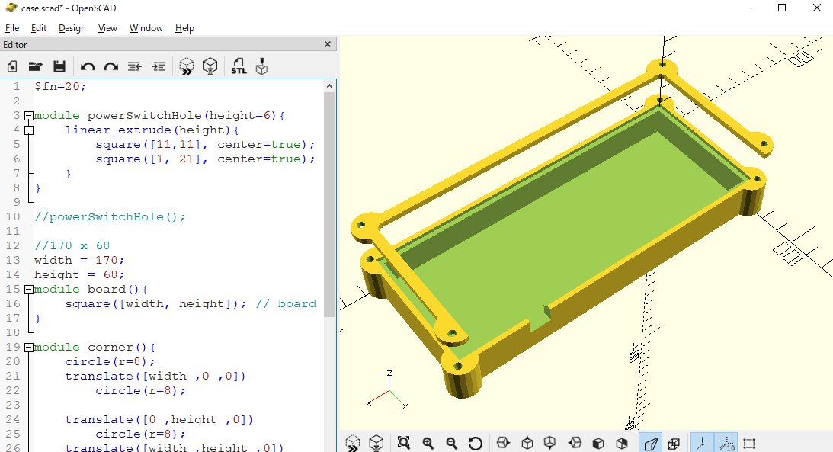Switch to the Back view
This screenshot has width=833, height=452.
pyautogui.click(x=622, y=443)
